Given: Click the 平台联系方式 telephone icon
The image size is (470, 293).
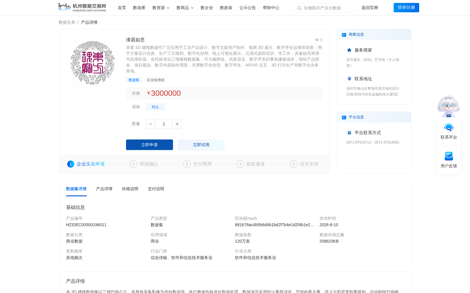Looking at the screenshot, I should (x=349, y=133).
